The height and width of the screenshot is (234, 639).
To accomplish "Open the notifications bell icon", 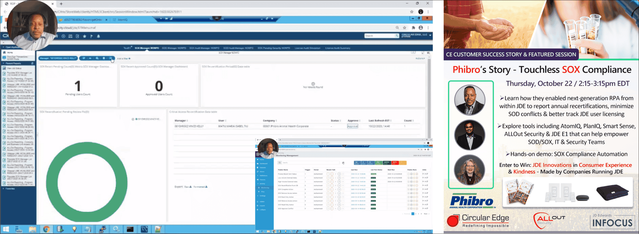I will 98,36.
